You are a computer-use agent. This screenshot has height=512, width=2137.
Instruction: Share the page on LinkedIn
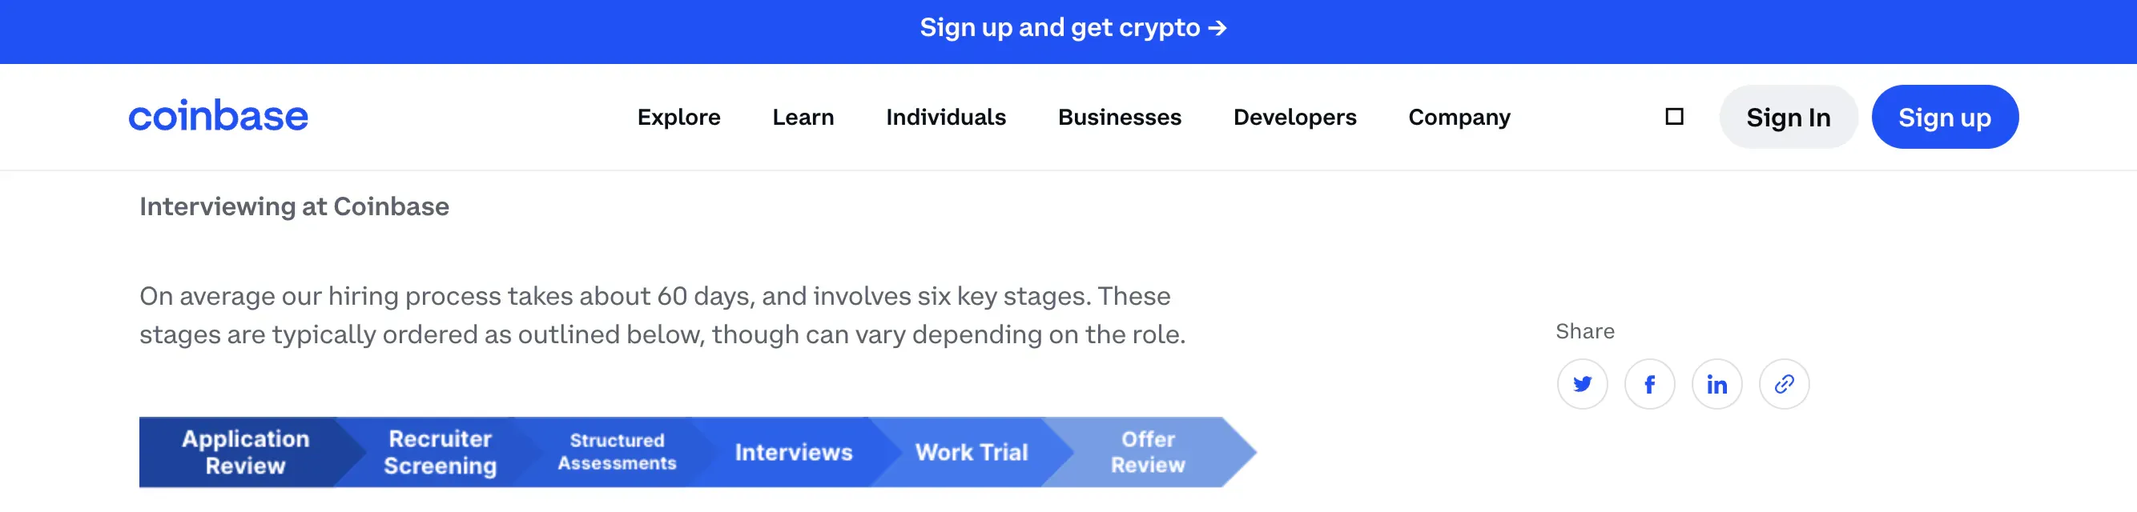coord(1716,383)
